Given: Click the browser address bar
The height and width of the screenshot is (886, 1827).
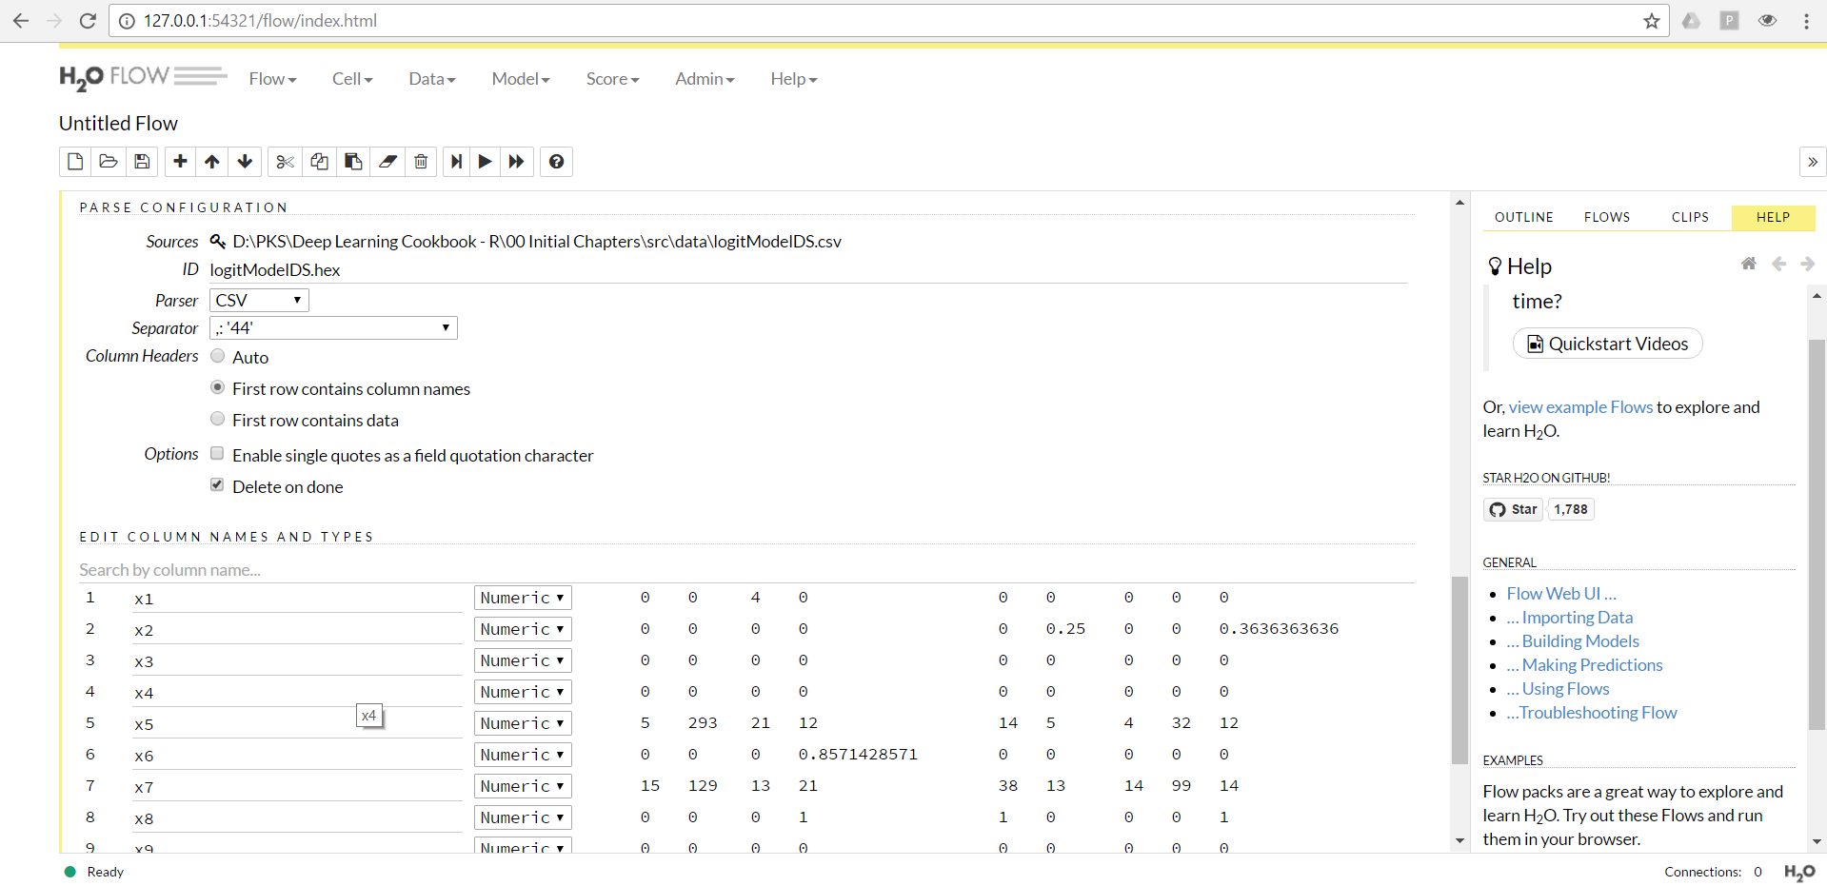Looking at the screenshot, I should click(x=889, y=21).
